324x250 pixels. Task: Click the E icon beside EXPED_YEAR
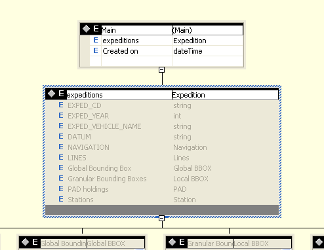click(61, 116)
